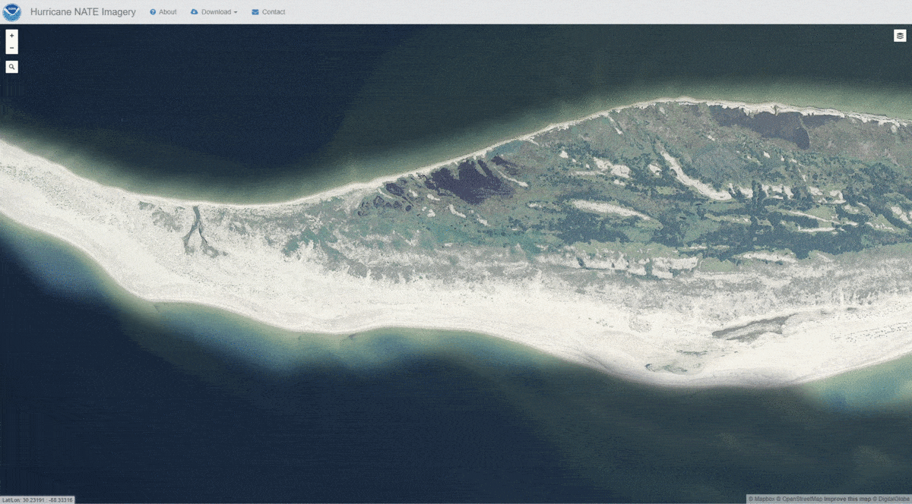The height and width of the screenshot is (504, 912).
Task: Open the Download menu
Action: pos(216,12)
